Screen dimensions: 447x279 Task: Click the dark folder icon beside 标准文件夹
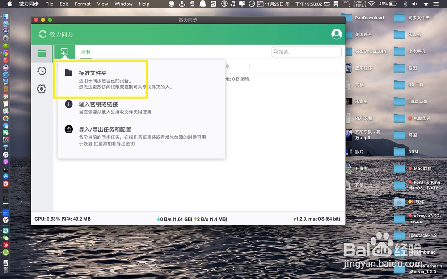click(x=69, y=73)
